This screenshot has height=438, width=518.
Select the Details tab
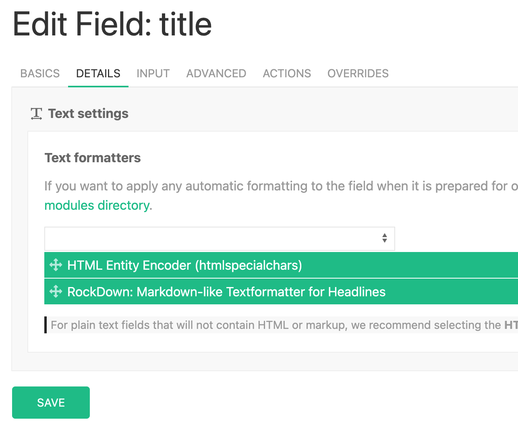point(98,73)
